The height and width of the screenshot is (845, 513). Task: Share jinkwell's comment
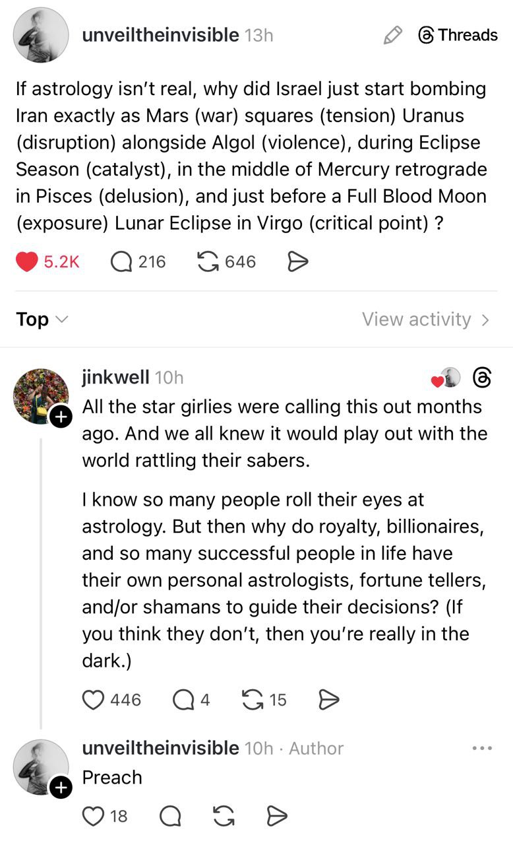[328, 699]
